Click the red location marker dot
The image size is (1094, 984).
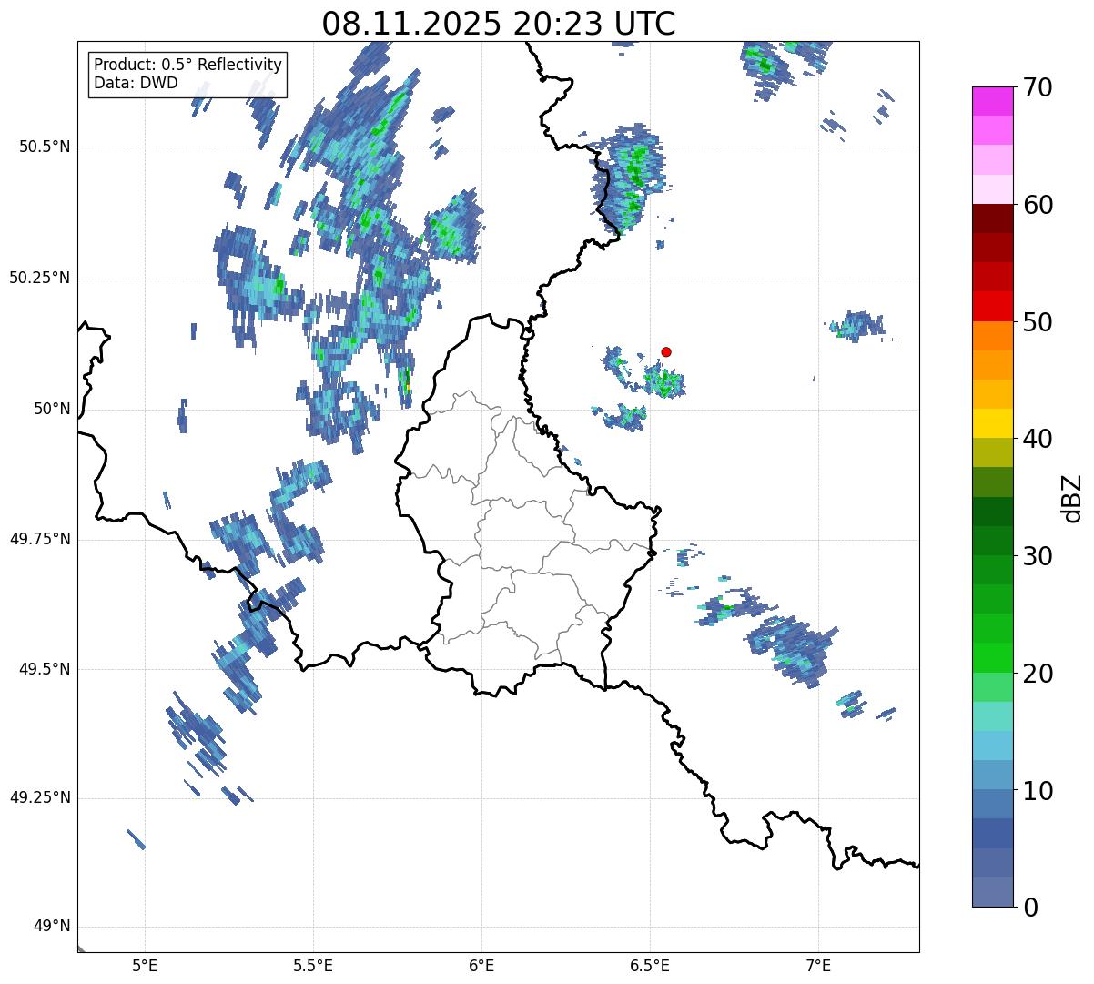[666, 351]
